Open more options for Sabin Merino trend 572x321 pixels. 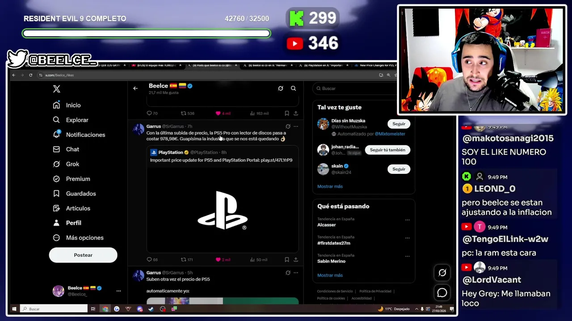(407, 256)
